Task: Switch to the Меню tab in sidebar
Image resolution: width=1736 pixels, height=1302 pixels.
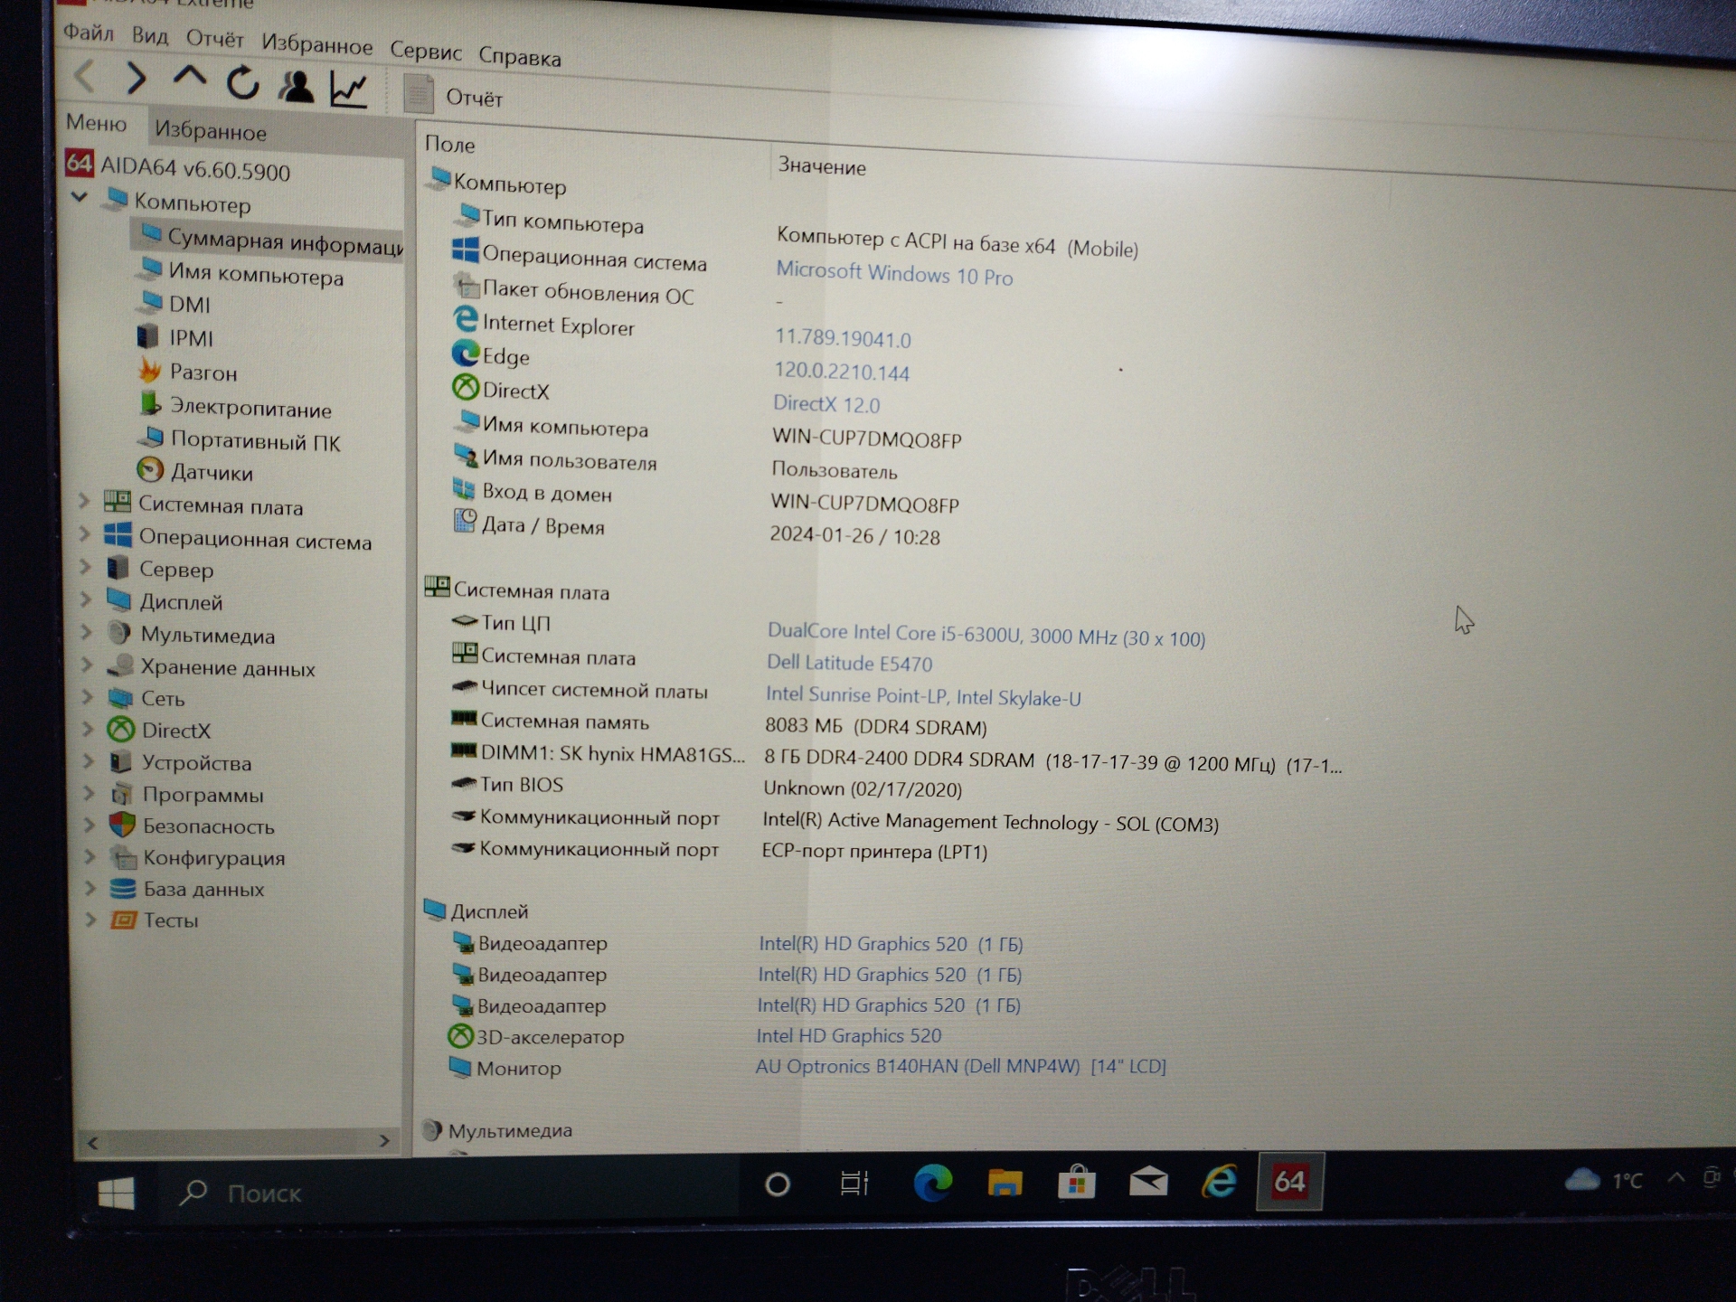Action: pyautogui.click(x=96, y=122)
